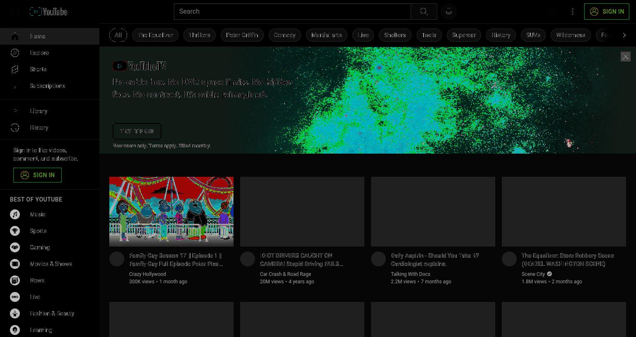Visit Talking With Docs channel link
This screenshot has width=636, height=337.
[x=410, y=274]
